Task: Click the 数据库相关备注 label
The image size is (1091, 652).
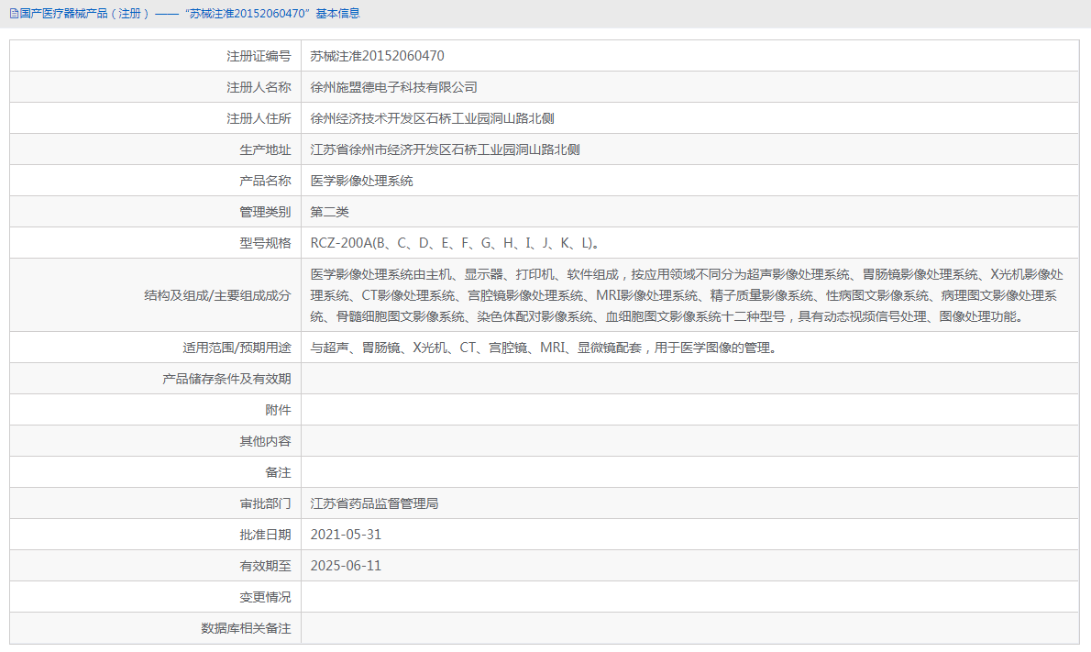Action: click(x=247, y=628)
